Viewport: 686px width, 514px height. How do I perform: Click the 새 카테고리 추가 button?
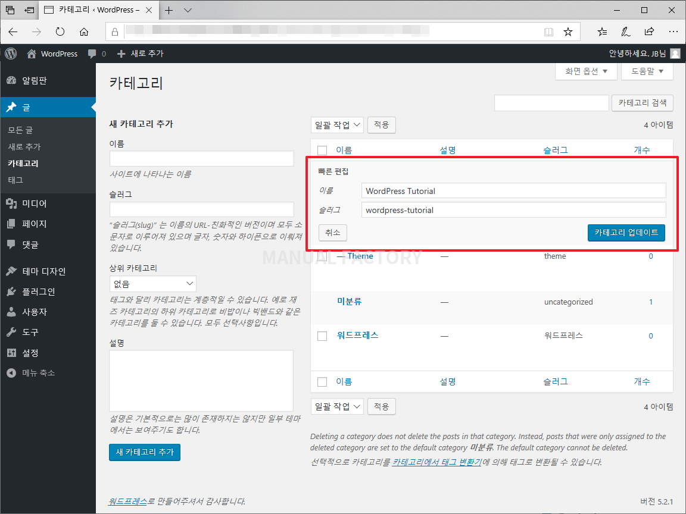144,452
